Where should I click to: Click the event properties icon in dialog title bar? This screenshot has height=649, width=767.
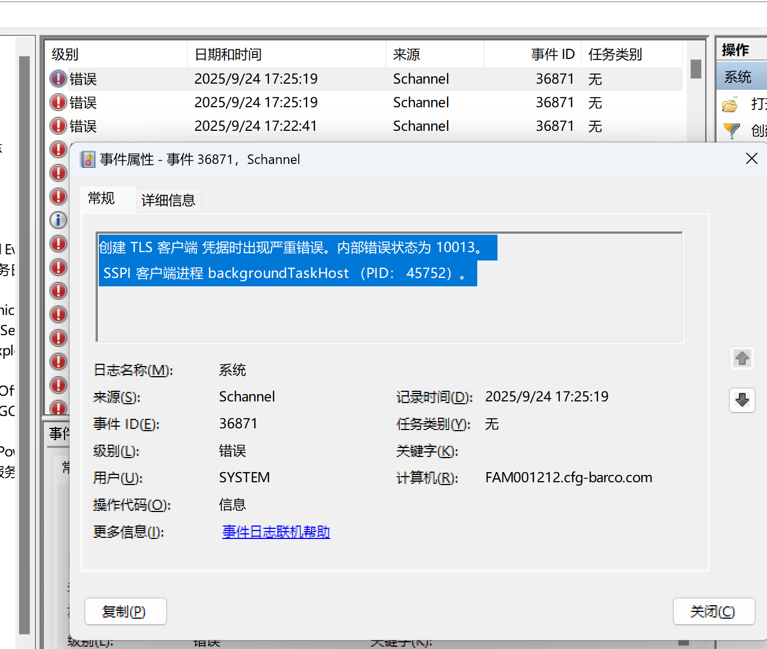[88, 159]
